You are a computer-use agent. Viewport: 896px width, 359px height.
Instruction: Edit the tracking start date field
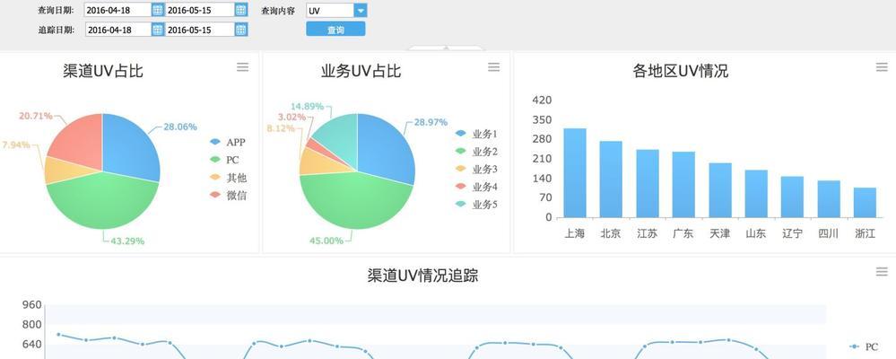coord(118,30)
